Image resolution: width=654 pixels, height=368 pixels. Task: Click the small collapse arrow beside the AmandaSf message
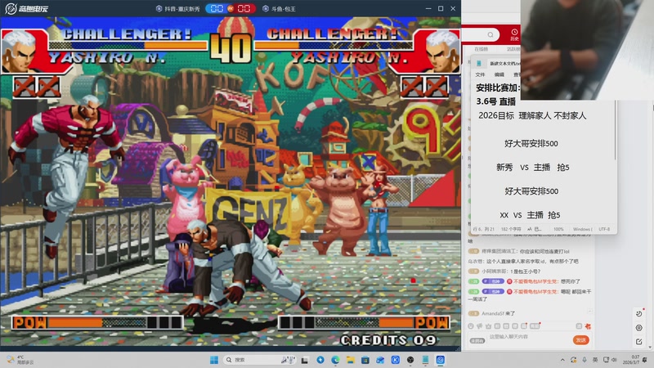pos(589,312)
